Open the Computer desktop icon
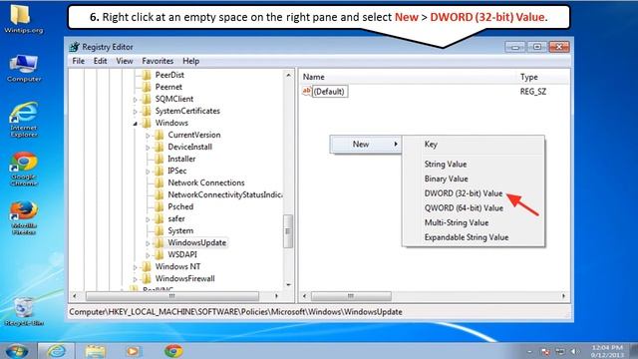Screen dimensions: 638x359 click(24, 68)
